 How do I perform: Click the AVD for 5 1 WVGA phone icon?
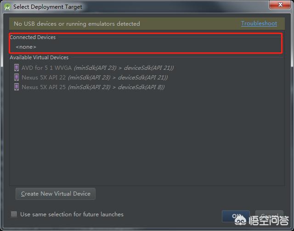point(17,68)
